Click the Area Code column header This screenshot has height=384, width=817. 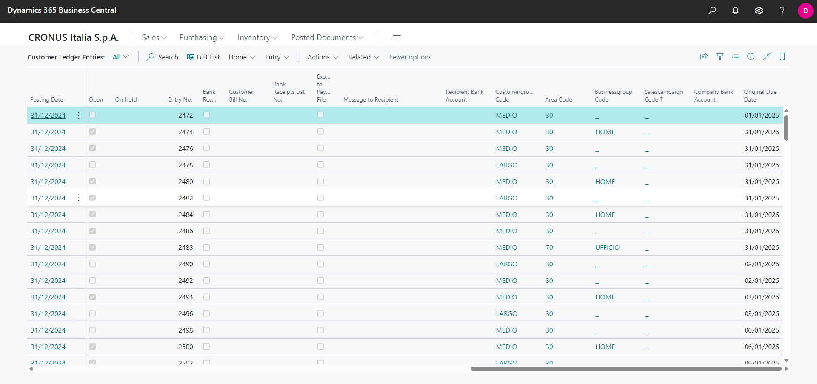tap(558, 99)
